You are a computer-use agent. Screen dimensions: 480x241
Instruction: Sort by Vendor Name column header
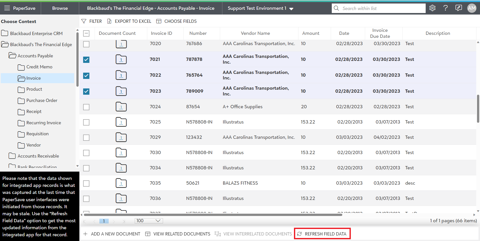[255, 33]
